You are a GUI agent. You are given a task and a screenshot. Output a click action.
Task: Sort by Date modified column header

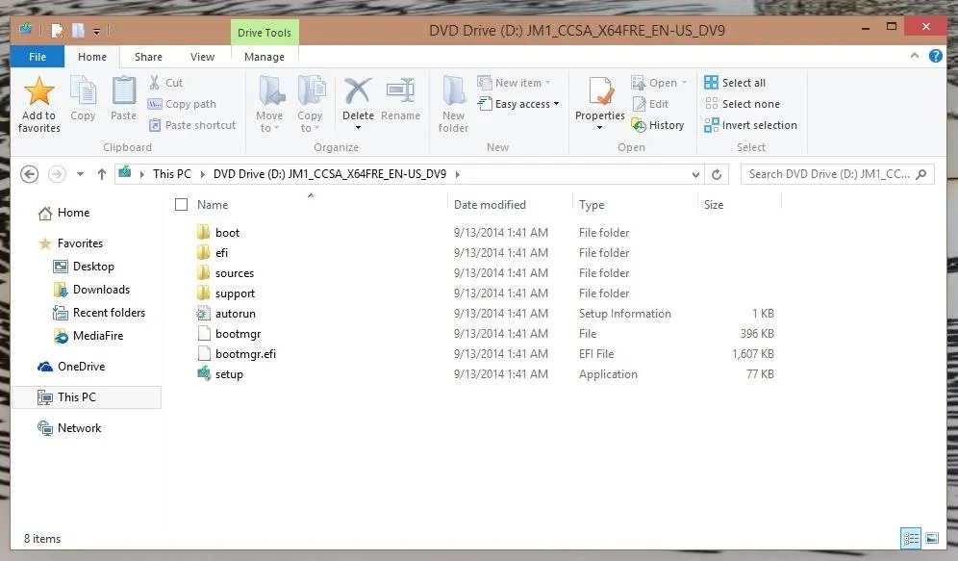coord(490,205)
